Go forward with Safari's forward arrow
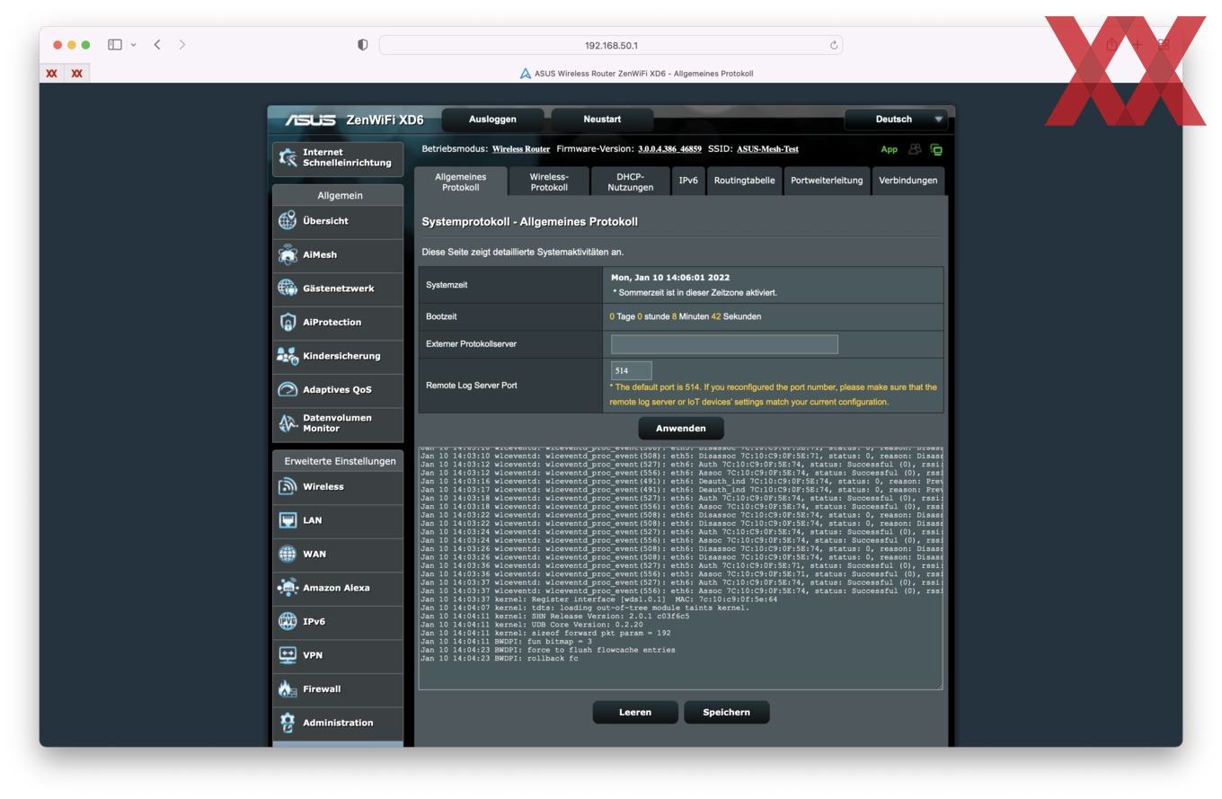 [182, 44]
